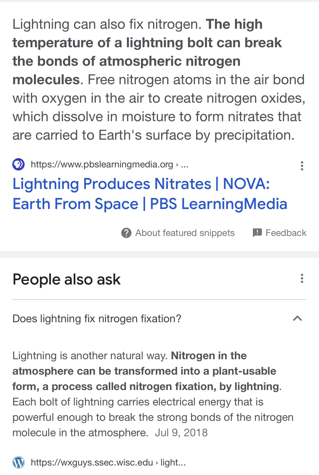The image size is (319, 475).
Task: Click the 'light...' breadcrumb in the wxguys URL
Action: point(173,462)
